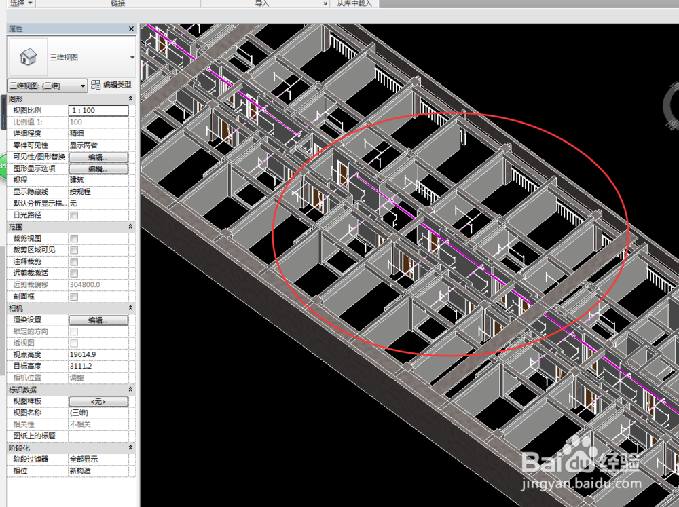Click the 相位 新构造 value
This screenshot has height=507, width=679.
pyautogui.click(x=98, y=471)
